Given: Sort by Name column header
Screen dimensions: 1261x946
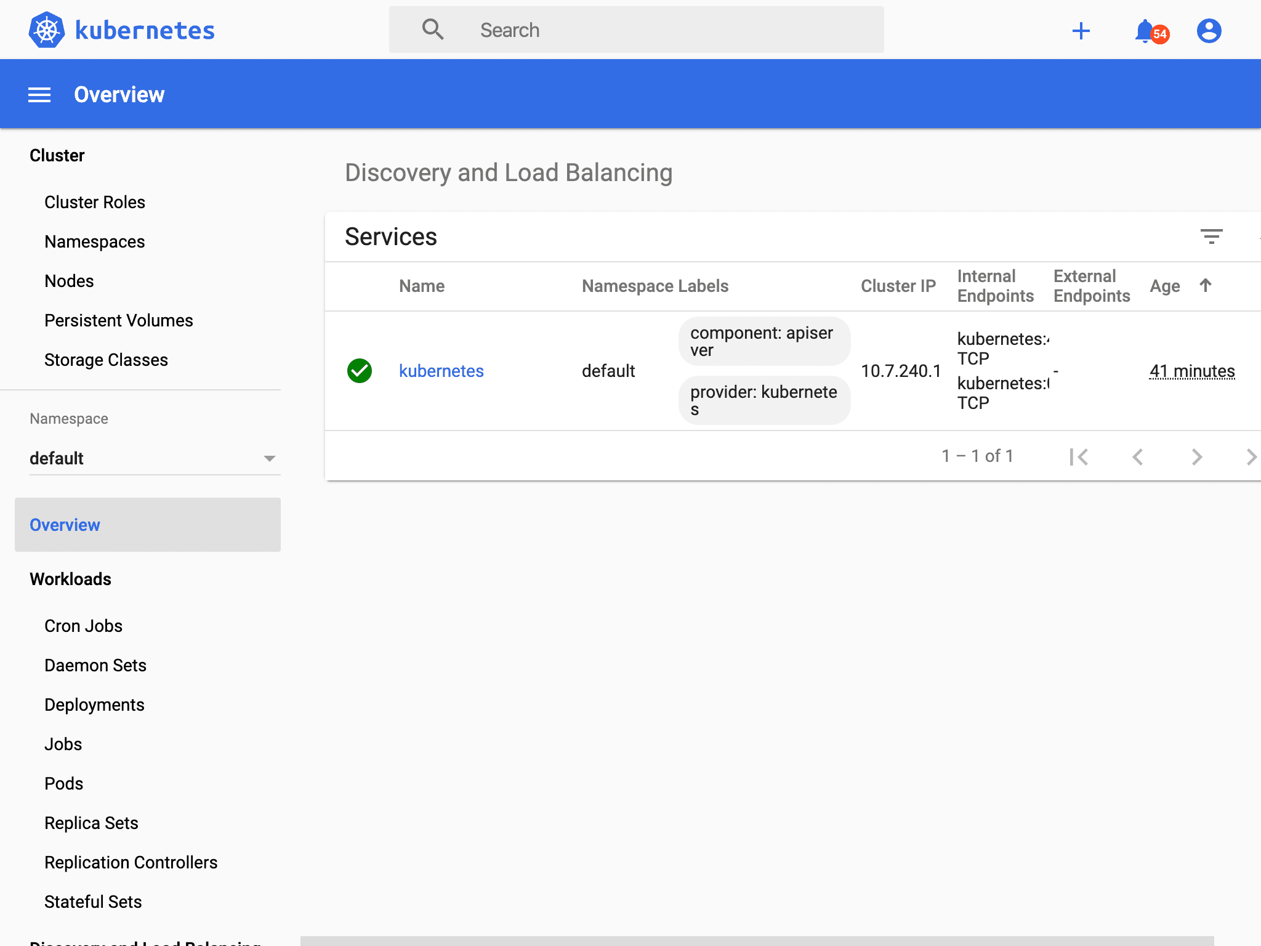Looking at the screenshot, I should 422,286.
